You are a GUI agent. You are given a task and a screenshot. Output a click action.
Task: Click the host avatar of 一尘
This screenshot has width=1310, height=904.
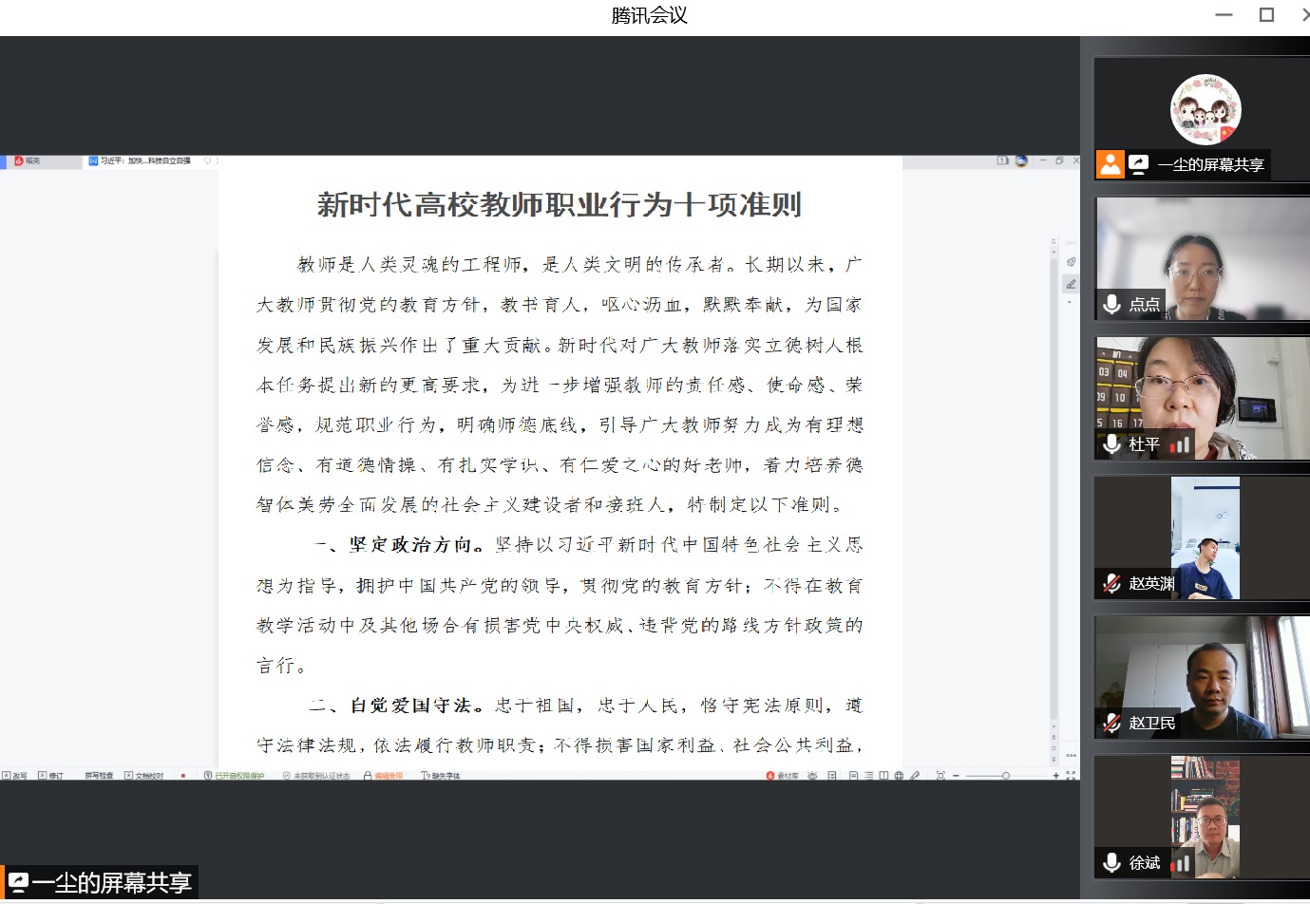click(x=1205, y=109)
